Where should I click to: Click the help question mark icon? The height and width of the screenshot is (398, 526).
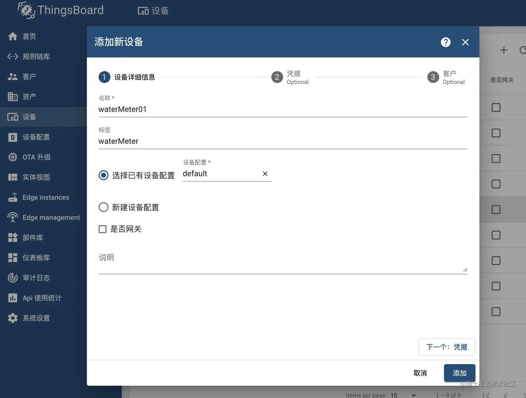coord(446,42)
